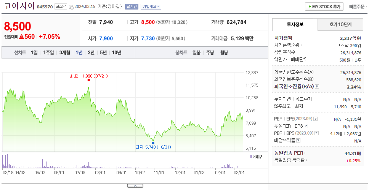Select the 5년 line chart period

[x=103, y=52]
